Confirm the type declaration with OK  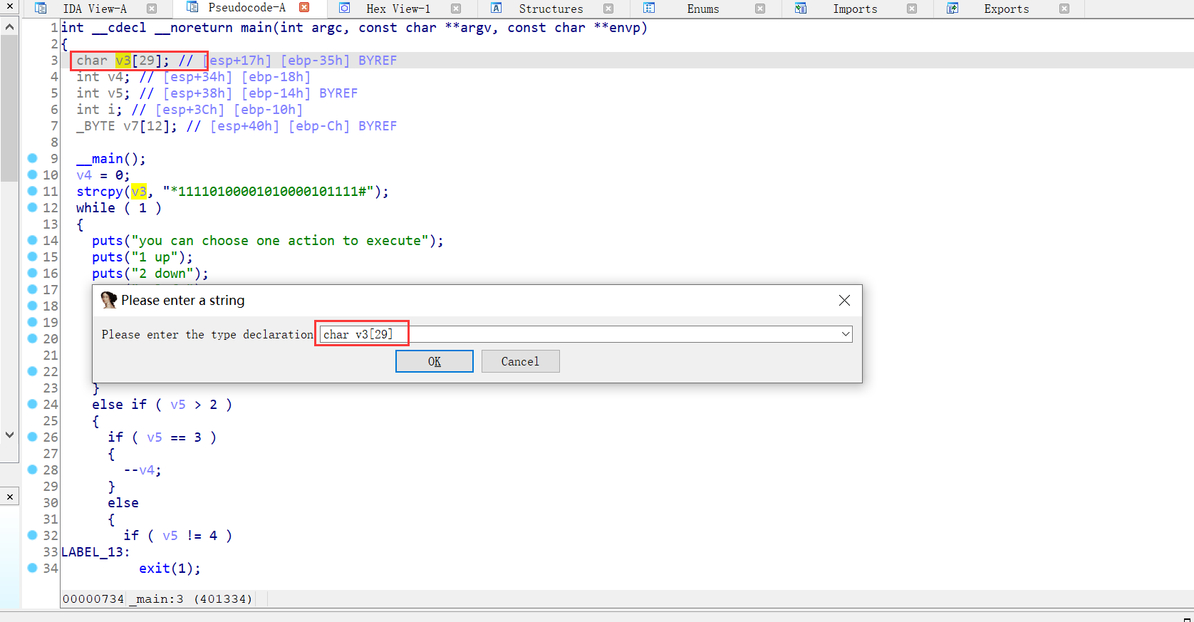435,361
